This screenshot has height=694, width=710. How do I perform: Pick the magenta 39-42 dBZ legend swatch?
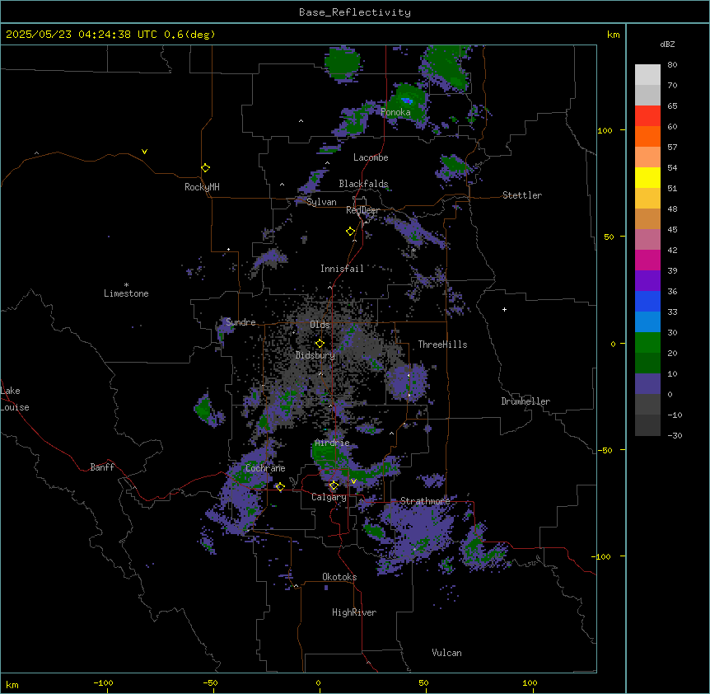click(x=647, y=260)
